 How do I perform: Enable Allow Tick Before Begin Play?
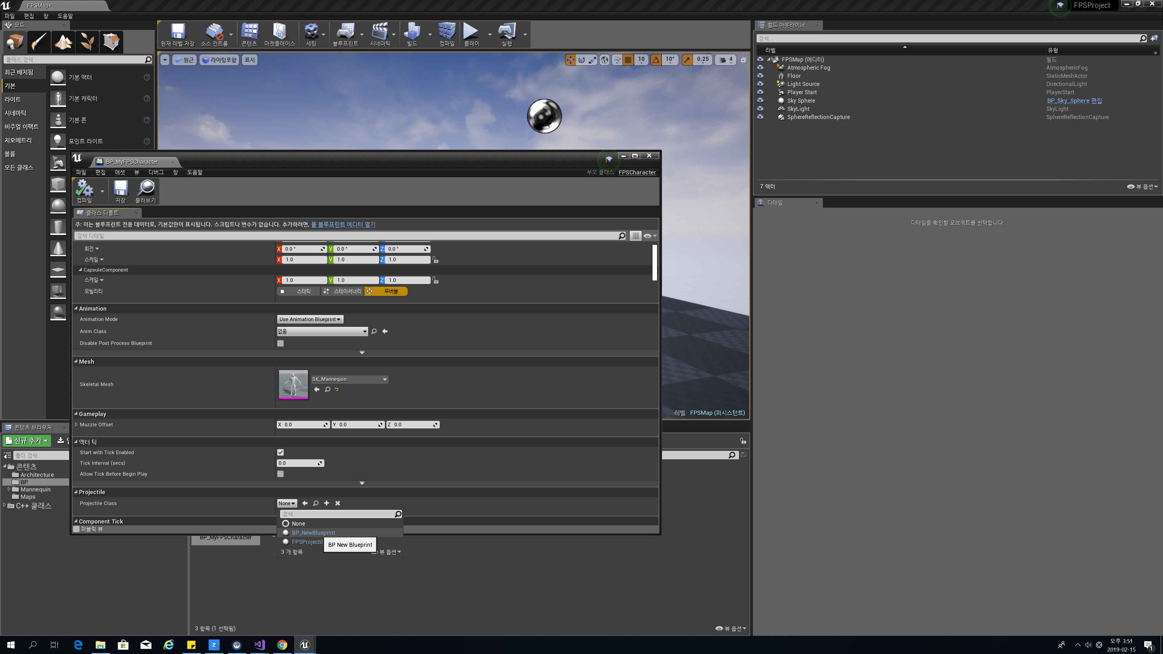[x=280, y=474]
